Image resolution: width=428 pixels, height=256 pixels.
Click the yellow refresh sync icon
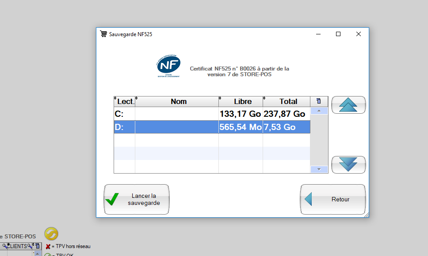point(51,234)
